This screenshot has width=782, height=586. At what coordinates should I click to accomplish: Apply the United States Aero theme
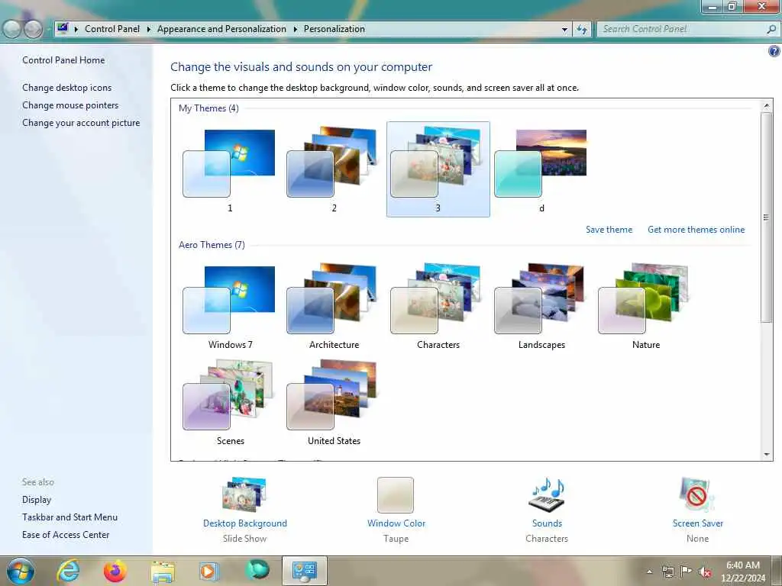tap(334, 403)
